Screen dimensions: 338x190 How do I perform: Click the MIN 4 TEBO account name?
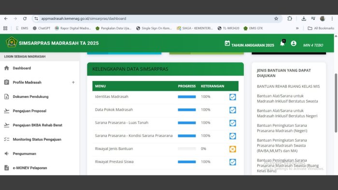(x=313, y=45)
